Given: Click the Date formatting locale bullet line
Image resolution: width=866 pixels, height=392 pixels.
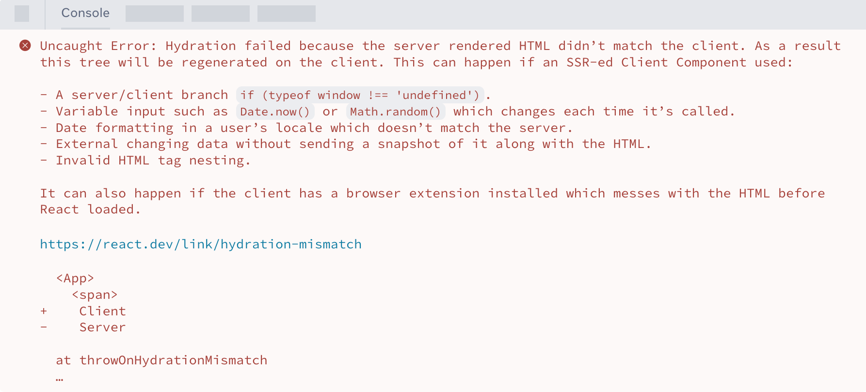Looking at the screenshot, I should 314,128.
